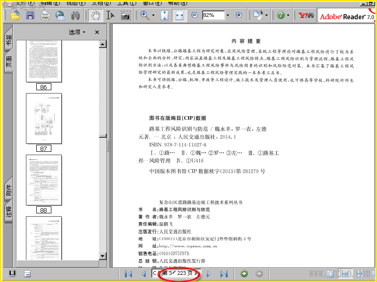Go forward to the next view

pos(259,274)
